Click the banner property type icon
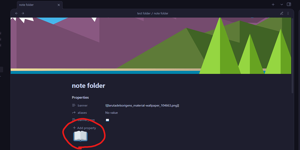Image resolution: width=300 pixels, height=150 pixels. [x=74, y=105]
